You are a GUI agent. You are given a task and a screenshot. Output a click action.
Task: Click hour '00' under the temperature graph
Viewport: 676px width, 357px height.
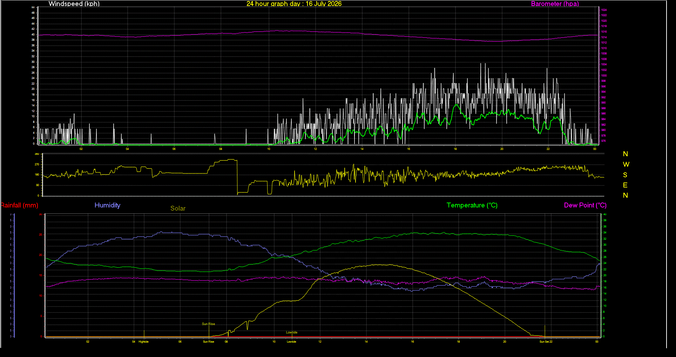pos(597,342)
